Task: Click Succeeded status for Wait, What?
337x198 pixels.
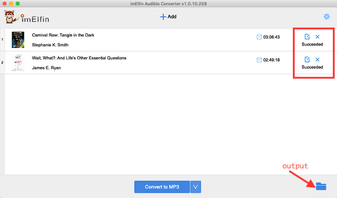Action: pyautogui.click(x=312, y=67)
